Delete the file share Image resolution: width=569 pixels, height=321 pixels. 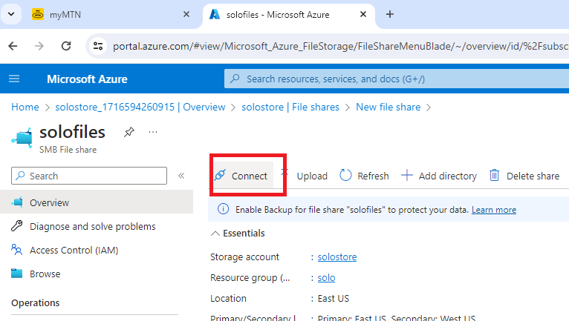tap(524, 176)
